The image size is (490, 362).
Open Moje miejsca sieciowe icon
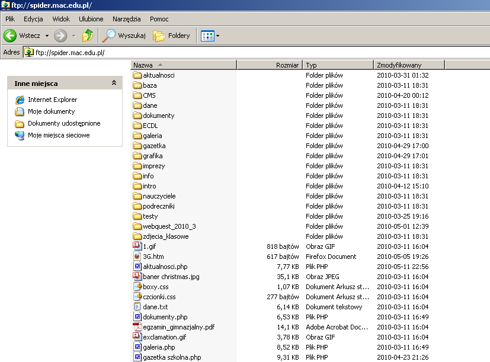[20, 135]
